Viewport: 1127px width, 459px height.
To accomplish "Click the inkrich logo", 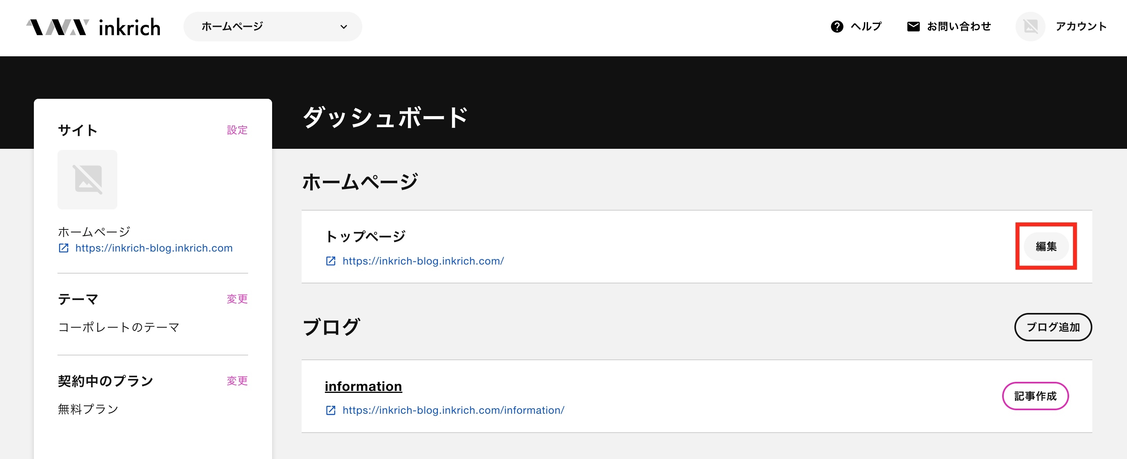I will pos(93,27).
